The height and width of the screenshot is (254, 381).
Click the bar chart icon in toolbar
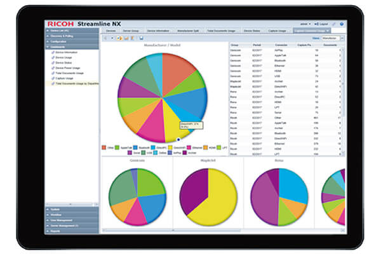point(126,38)
